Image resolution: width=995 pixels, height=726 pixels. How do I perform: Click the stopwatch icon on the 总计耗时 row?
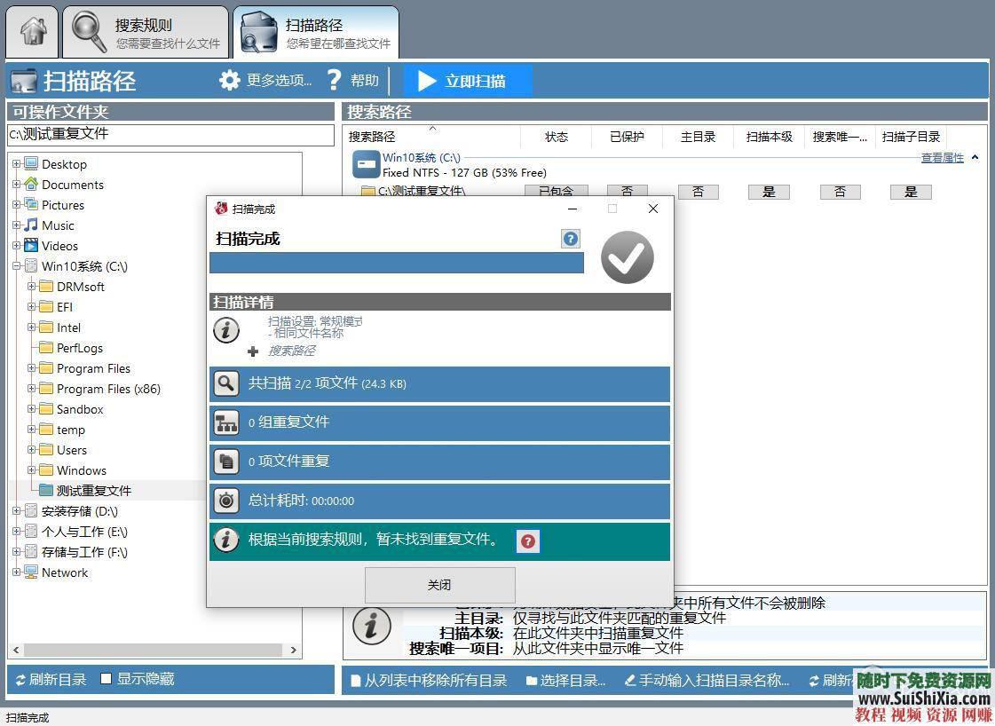226,501
